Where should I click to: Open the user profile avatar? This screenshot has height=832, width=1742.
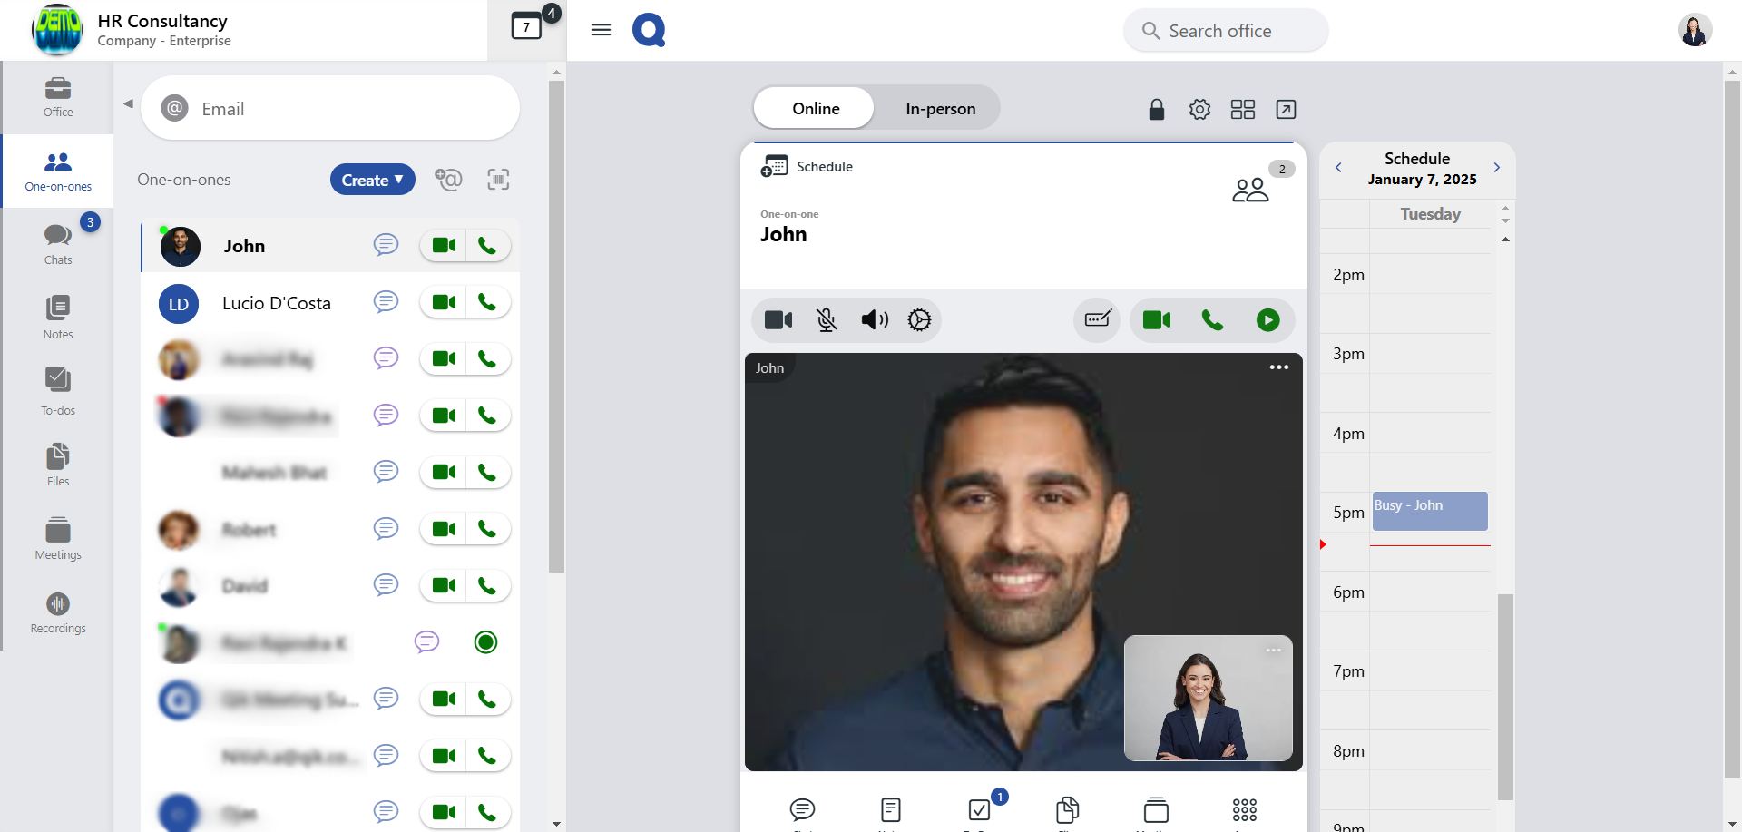click(x=1695, y=30)
